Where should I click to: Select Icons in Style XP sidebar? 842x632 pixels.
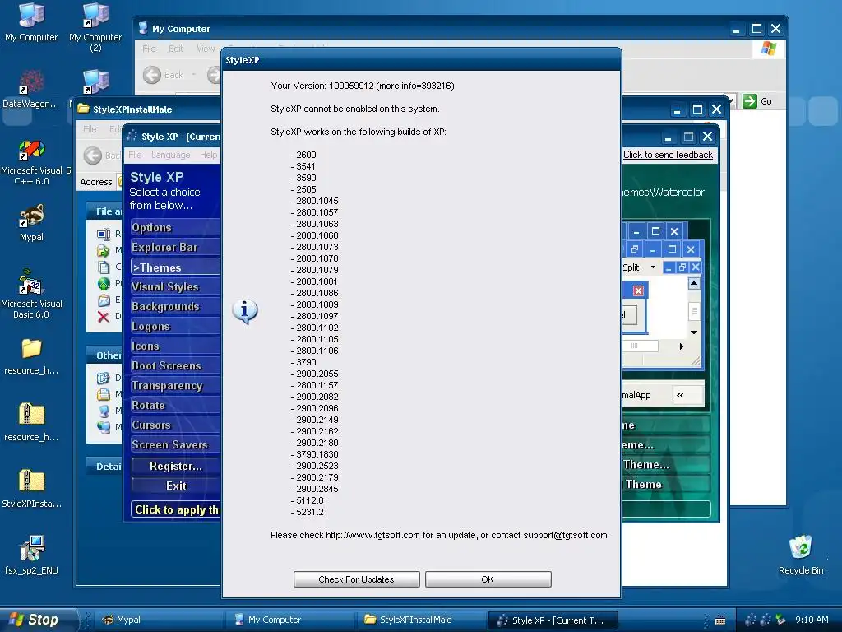(x=175, y=346)
